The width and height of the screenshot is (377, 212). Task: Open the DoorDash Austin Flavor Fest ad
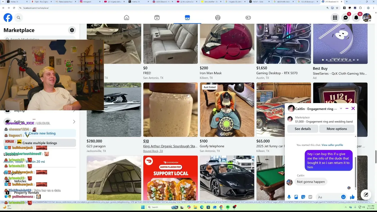171,178
